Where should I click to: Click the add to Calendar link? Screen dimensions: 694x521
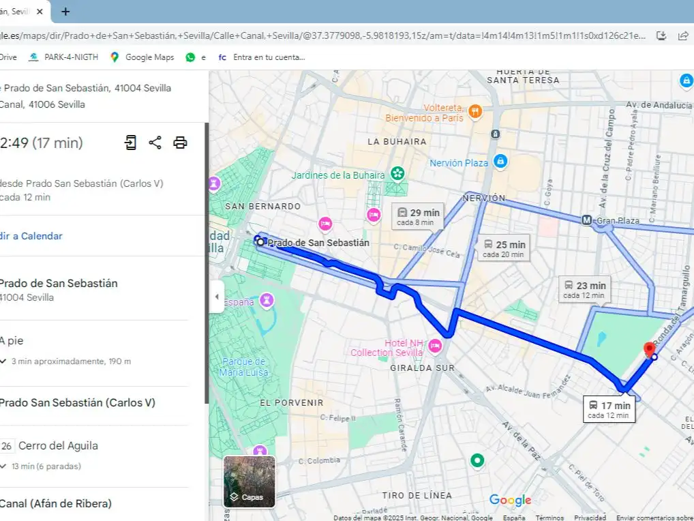coord(31,236)
